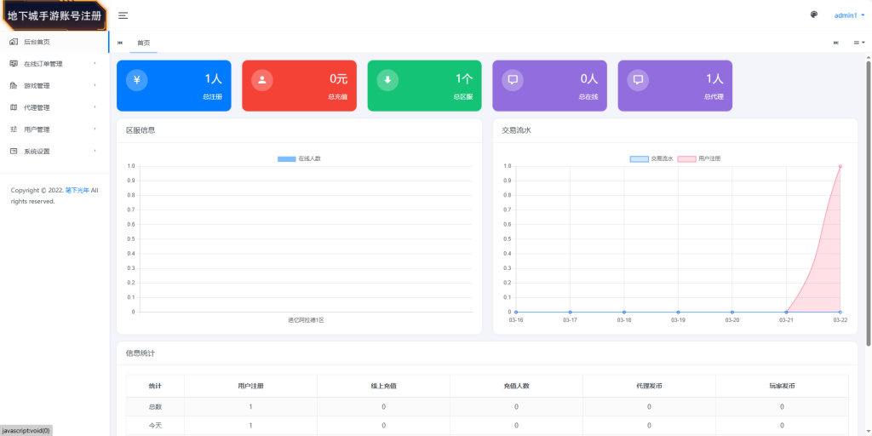Viewport: 872px width, 436px height.
Task: Click the 1人 value on 总代理 card
Action: (x=714, y=79)
